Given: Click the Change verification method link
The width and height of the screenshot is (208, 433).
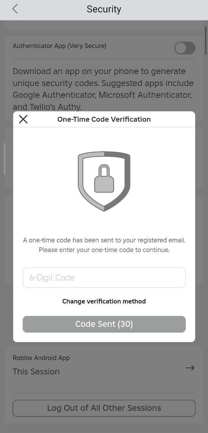Looking at the screenshot, I should point(104,301).
